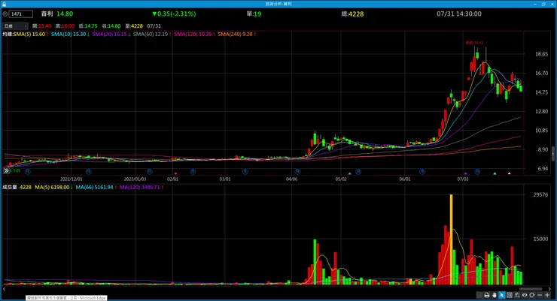Screen dimensions: 557x301
Task: Zoom in using the plus icon
Action: [547, 295]
